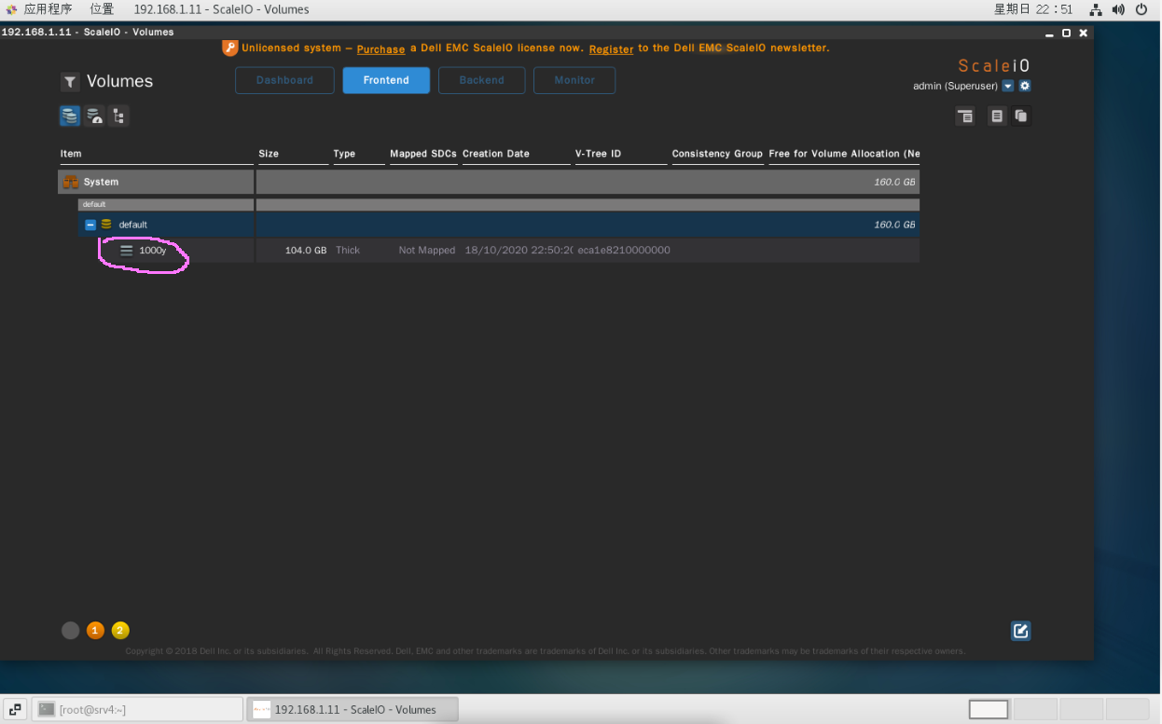The image size is (1162, 724).
Task: Open the power icon in the top panel
Action: click(1143, 9)
